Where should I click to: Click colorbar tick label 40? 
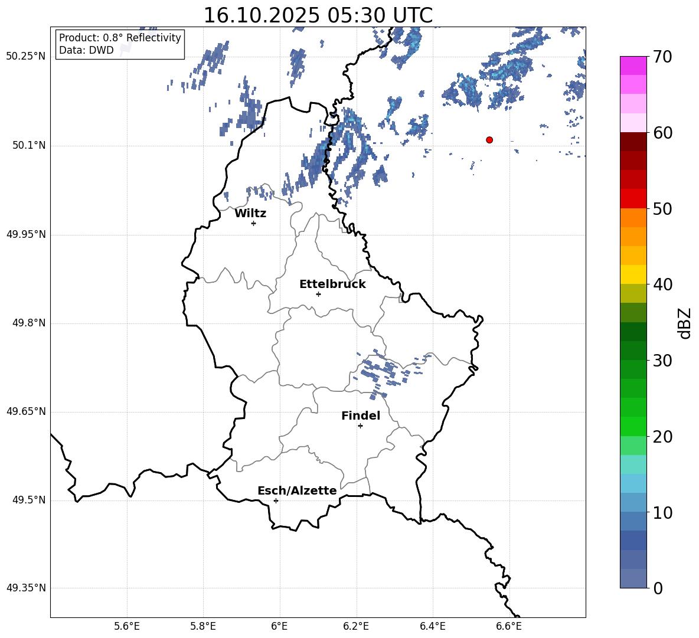point(663,284)
